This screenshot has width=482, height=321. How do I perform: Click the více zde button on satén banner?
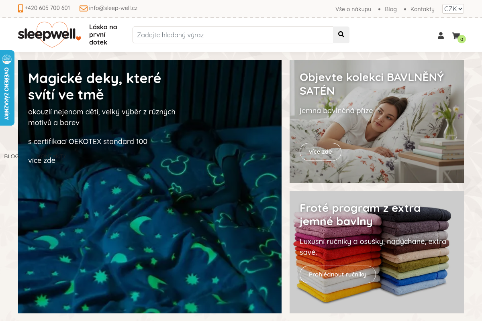pos(321,152)
